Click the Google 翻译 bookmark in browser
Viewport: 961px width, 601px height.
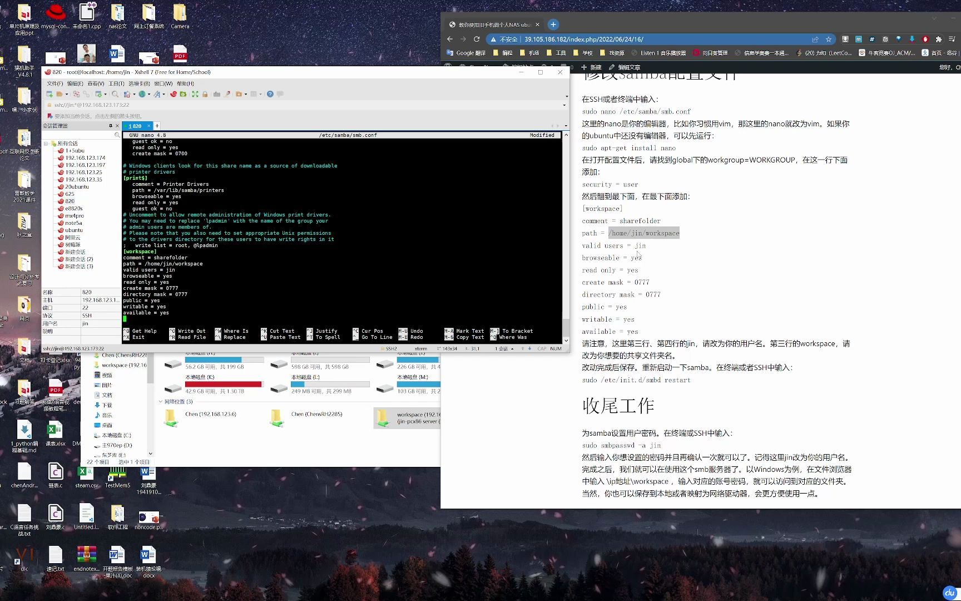[466, 53]
